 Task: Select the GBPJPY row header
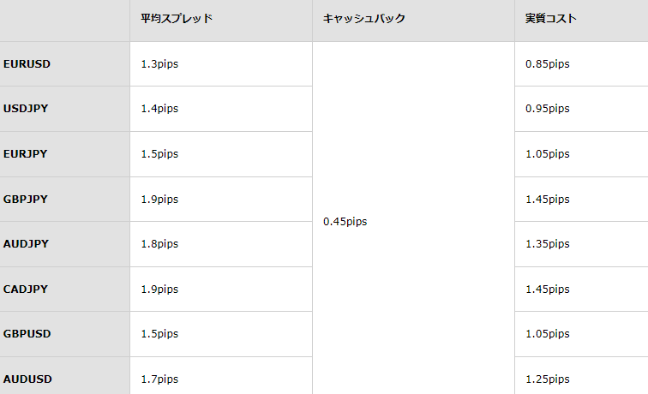click(64, 200)
